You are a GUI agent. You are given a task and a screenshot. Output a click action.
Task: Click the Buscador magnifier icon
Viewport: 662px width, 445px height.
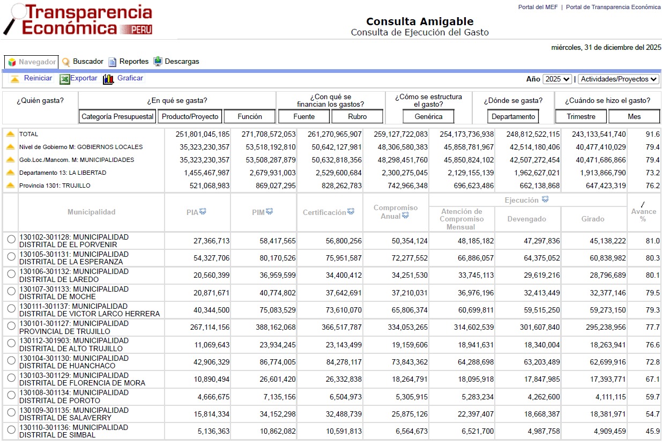[66, 62]
